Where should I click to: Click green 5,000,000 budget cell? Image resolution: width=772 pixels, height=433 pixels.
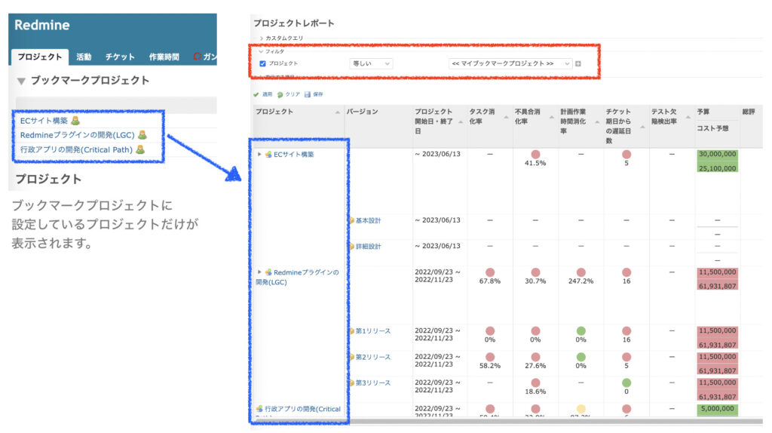pos(718,409)
